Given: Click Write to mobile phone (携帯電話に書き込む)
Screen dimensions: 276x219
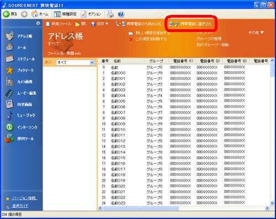Looking at the screenshot, I should [x=190, y=24].
